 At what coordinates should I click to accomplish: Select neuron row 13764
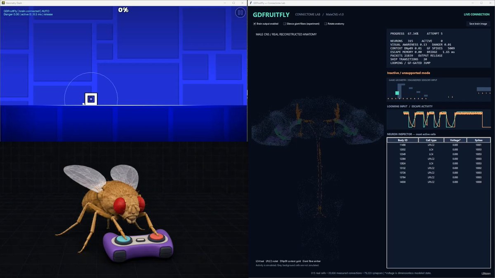(438, 177)
